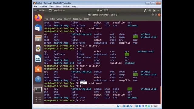Open the VirtualBox Input menu

pyautogui.click(x=58, y=7)
